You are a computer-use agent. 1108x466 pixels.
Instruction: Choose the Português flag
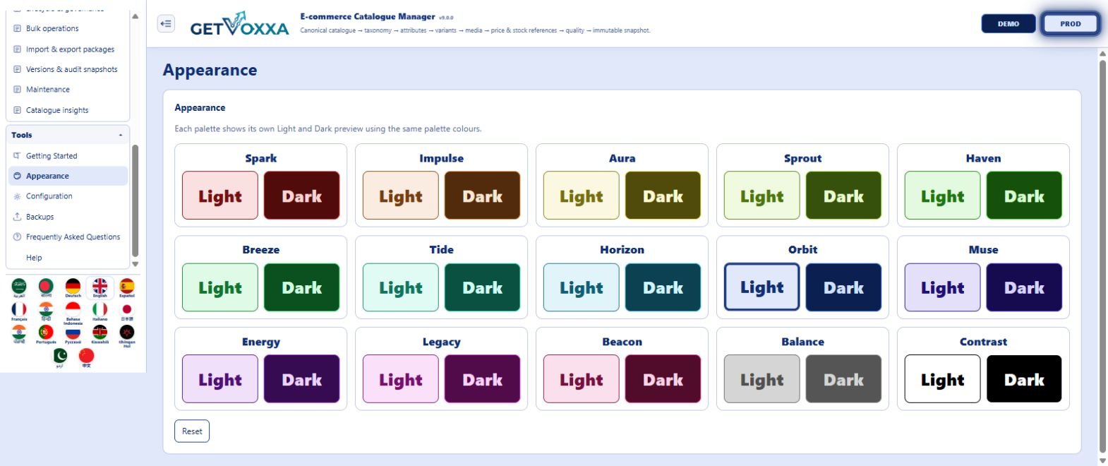click(46, 333)
